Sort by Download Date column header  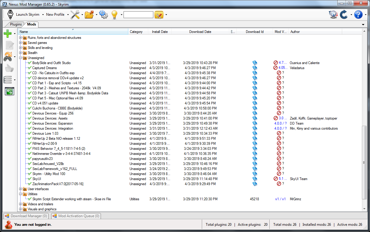[200, 32]
